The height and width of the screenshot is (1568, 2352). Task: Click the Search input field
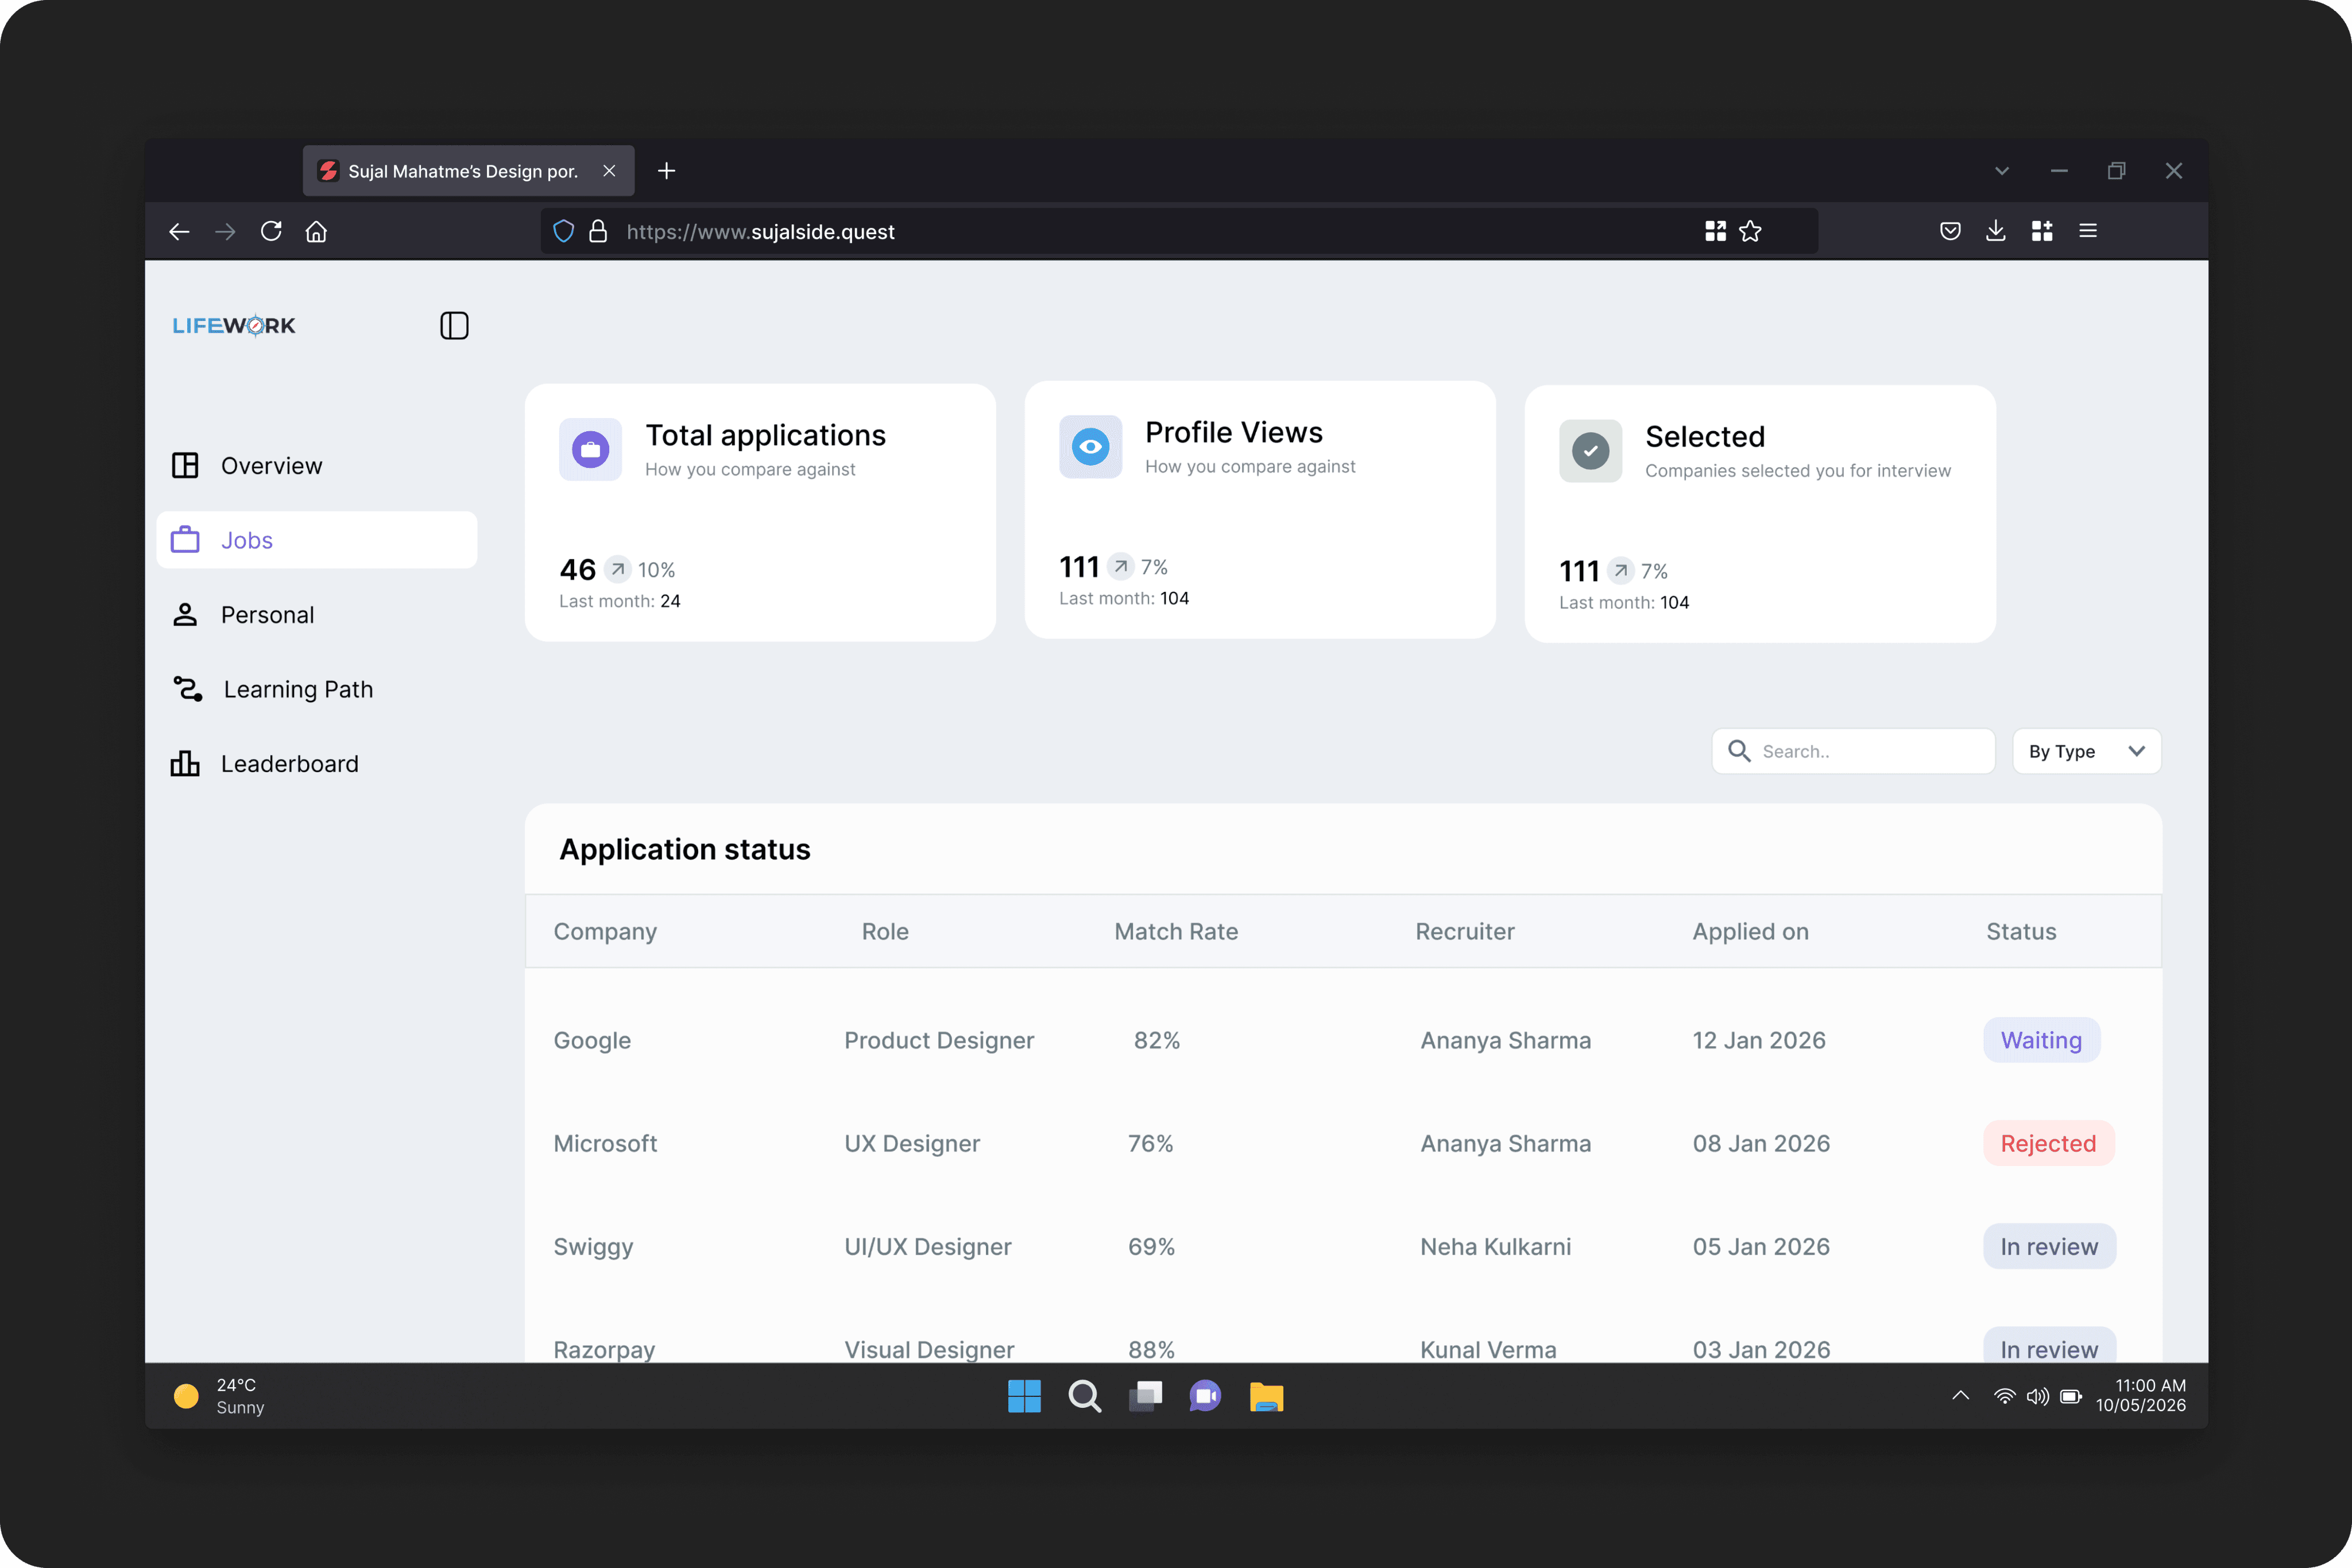(x=1870, y=751)
